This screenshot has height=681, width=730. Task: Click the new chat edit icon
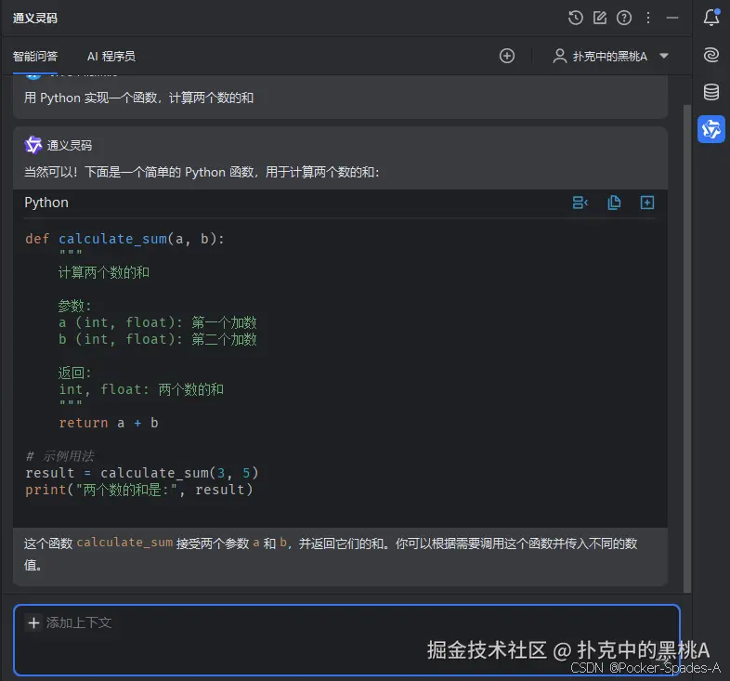[x=600, y=19]
